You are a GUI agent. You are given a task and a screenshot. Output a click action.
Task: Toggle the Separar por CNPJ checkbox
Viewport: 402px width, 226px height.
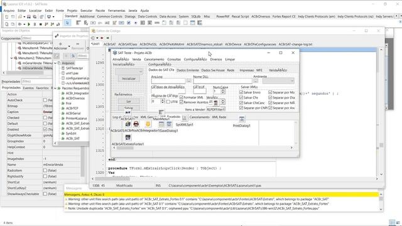(241, 108)
